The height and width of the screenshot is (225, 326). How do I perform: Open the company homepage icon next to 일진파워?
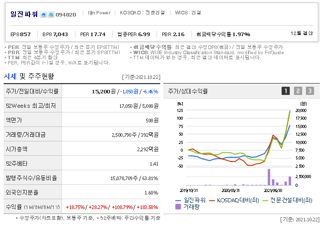point(43,14)
